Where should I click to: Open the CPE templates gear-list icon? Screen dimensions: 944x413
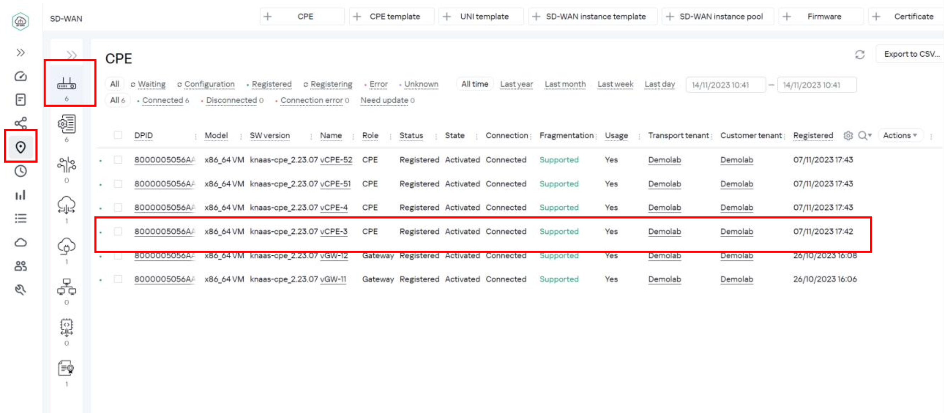(x=66, y=124)
